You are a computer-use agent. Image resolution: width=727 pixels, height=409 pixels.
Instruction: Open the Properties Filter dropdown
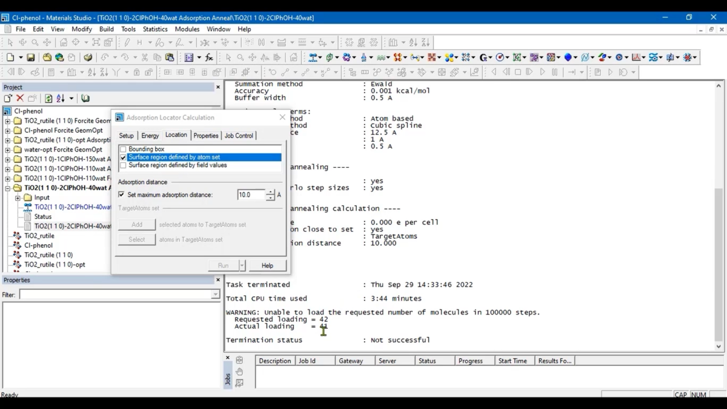click(x=215, y=294)
